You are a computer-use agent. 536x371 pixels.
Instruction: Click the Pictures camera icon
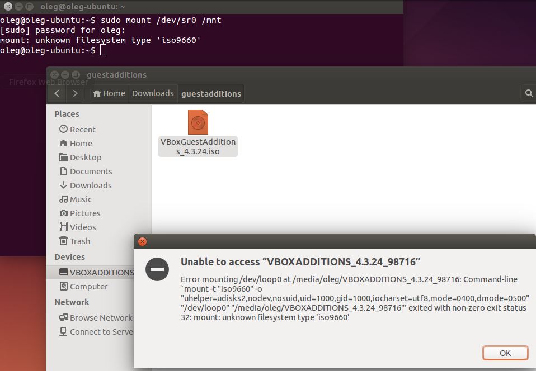[63, 213]
